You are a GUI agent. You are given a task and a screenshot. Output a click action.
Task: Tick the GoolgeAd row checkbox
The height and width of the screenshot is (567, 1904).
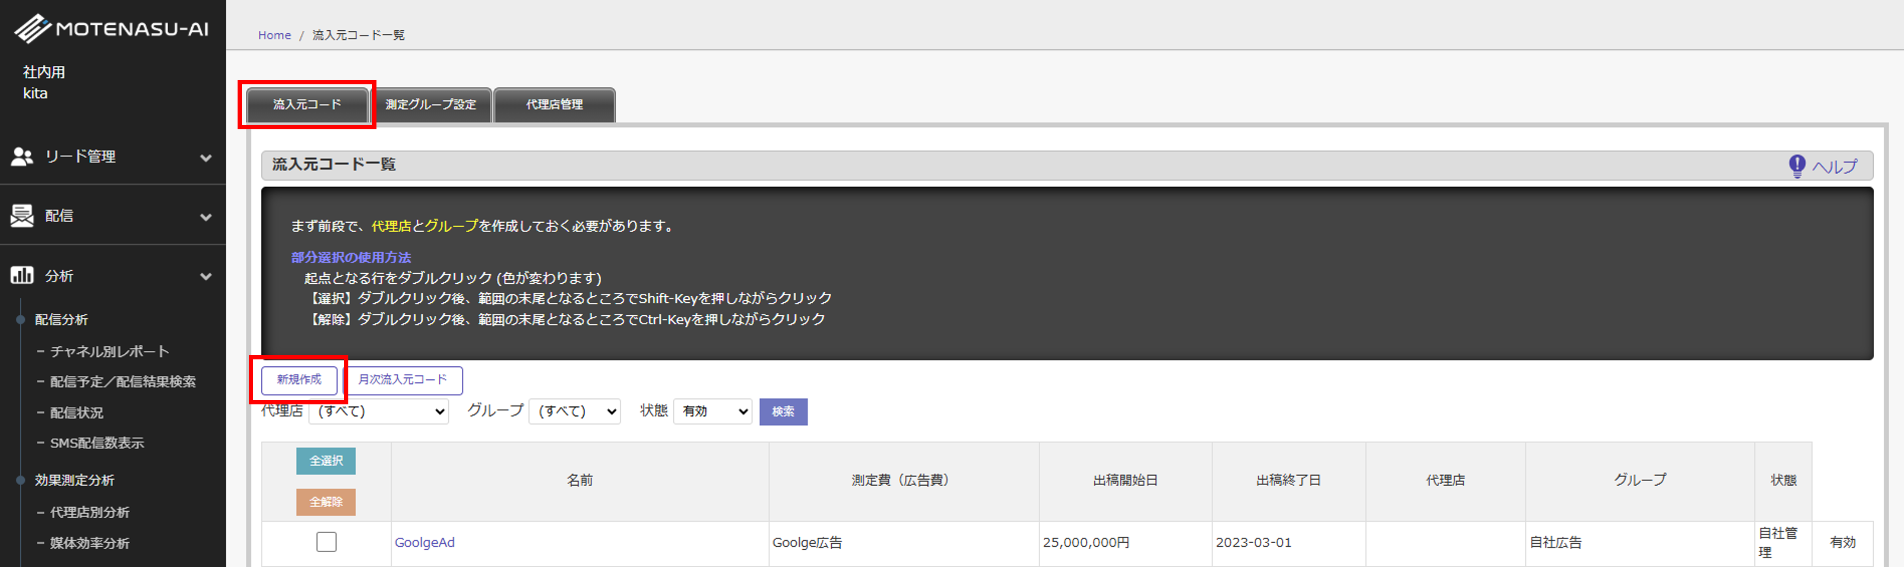point(326,542)
